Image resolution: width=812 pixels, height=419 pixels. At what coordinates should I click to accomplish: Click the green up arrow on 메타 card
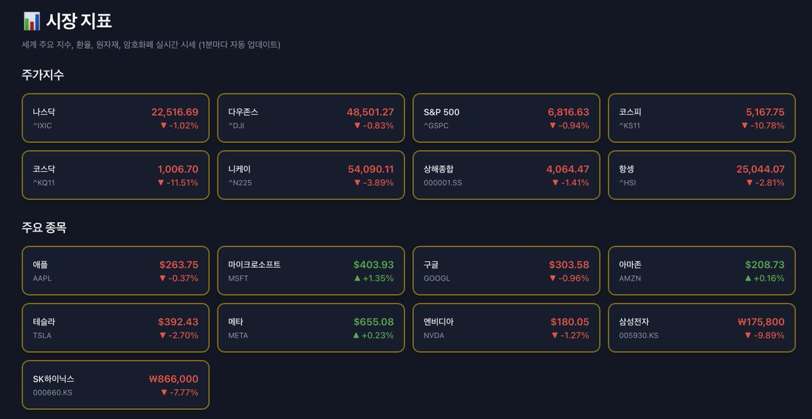click(x=358, y=335)
